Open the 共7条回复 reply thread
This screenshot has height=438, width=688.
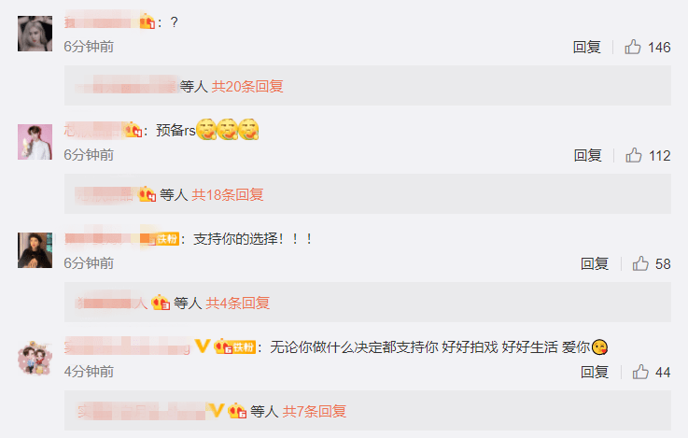pyautogui.click(x=315, y=411)
